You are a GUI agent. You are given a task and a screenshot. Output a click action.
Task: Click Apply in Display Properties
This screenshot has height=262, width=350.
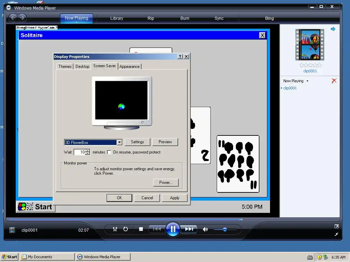click(x=175, y=198)
